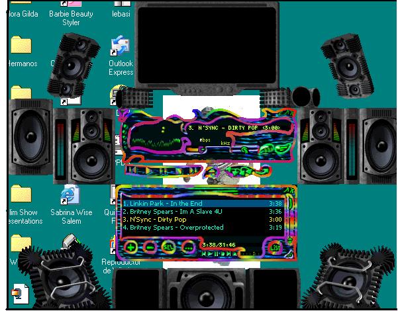Viewport: 398px width, 311px height.
Task: Click the playlist resize grip at bottom-right
Action: 290,255
